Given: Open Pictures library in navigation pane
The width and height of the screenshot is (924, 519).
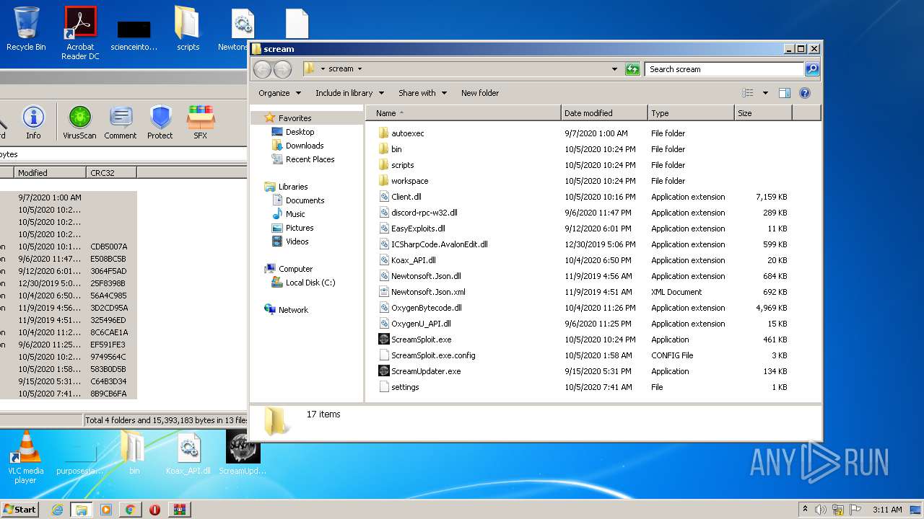Looking at the screenshot, I should tap(299, 228).
